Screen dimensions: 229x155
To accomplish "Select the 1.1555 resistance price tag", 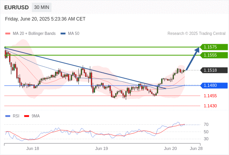I will coord(214,55).
